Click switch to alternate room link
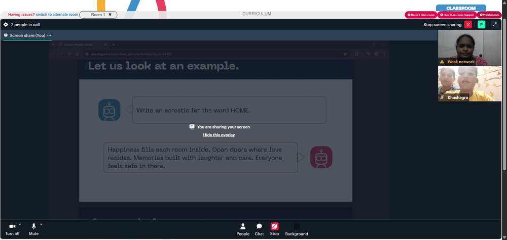 tap(57, 15)
